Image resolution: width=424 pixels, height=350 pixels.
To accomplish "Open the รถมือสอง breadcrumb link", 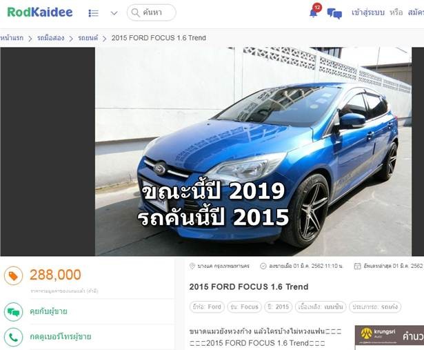I will 51,38.
